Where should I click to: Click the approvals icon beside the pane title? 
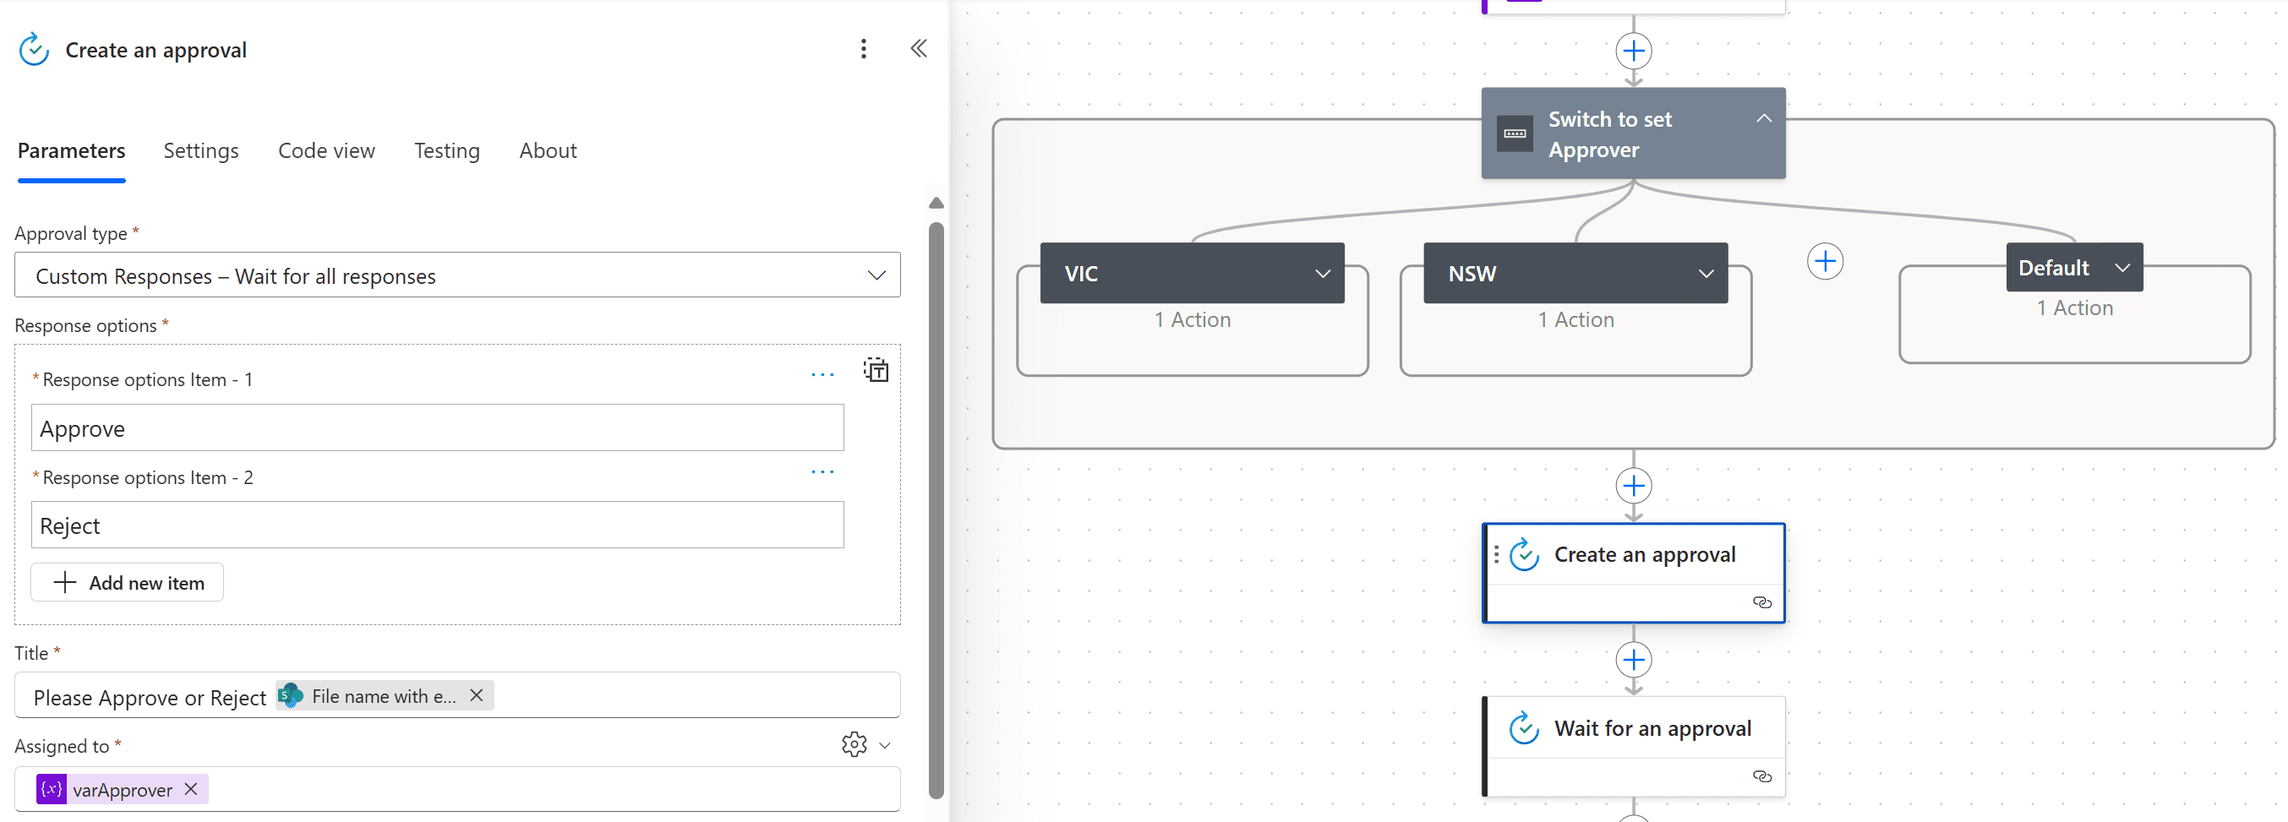coord(33,50)
